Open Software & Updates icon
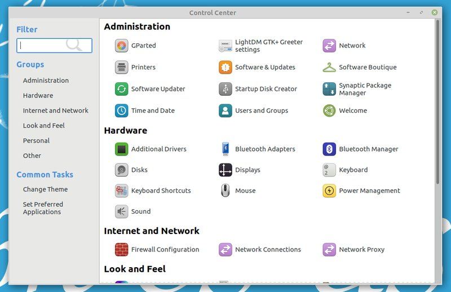The height and width of the screenshot is (292, 451). [x=225, y=67]
